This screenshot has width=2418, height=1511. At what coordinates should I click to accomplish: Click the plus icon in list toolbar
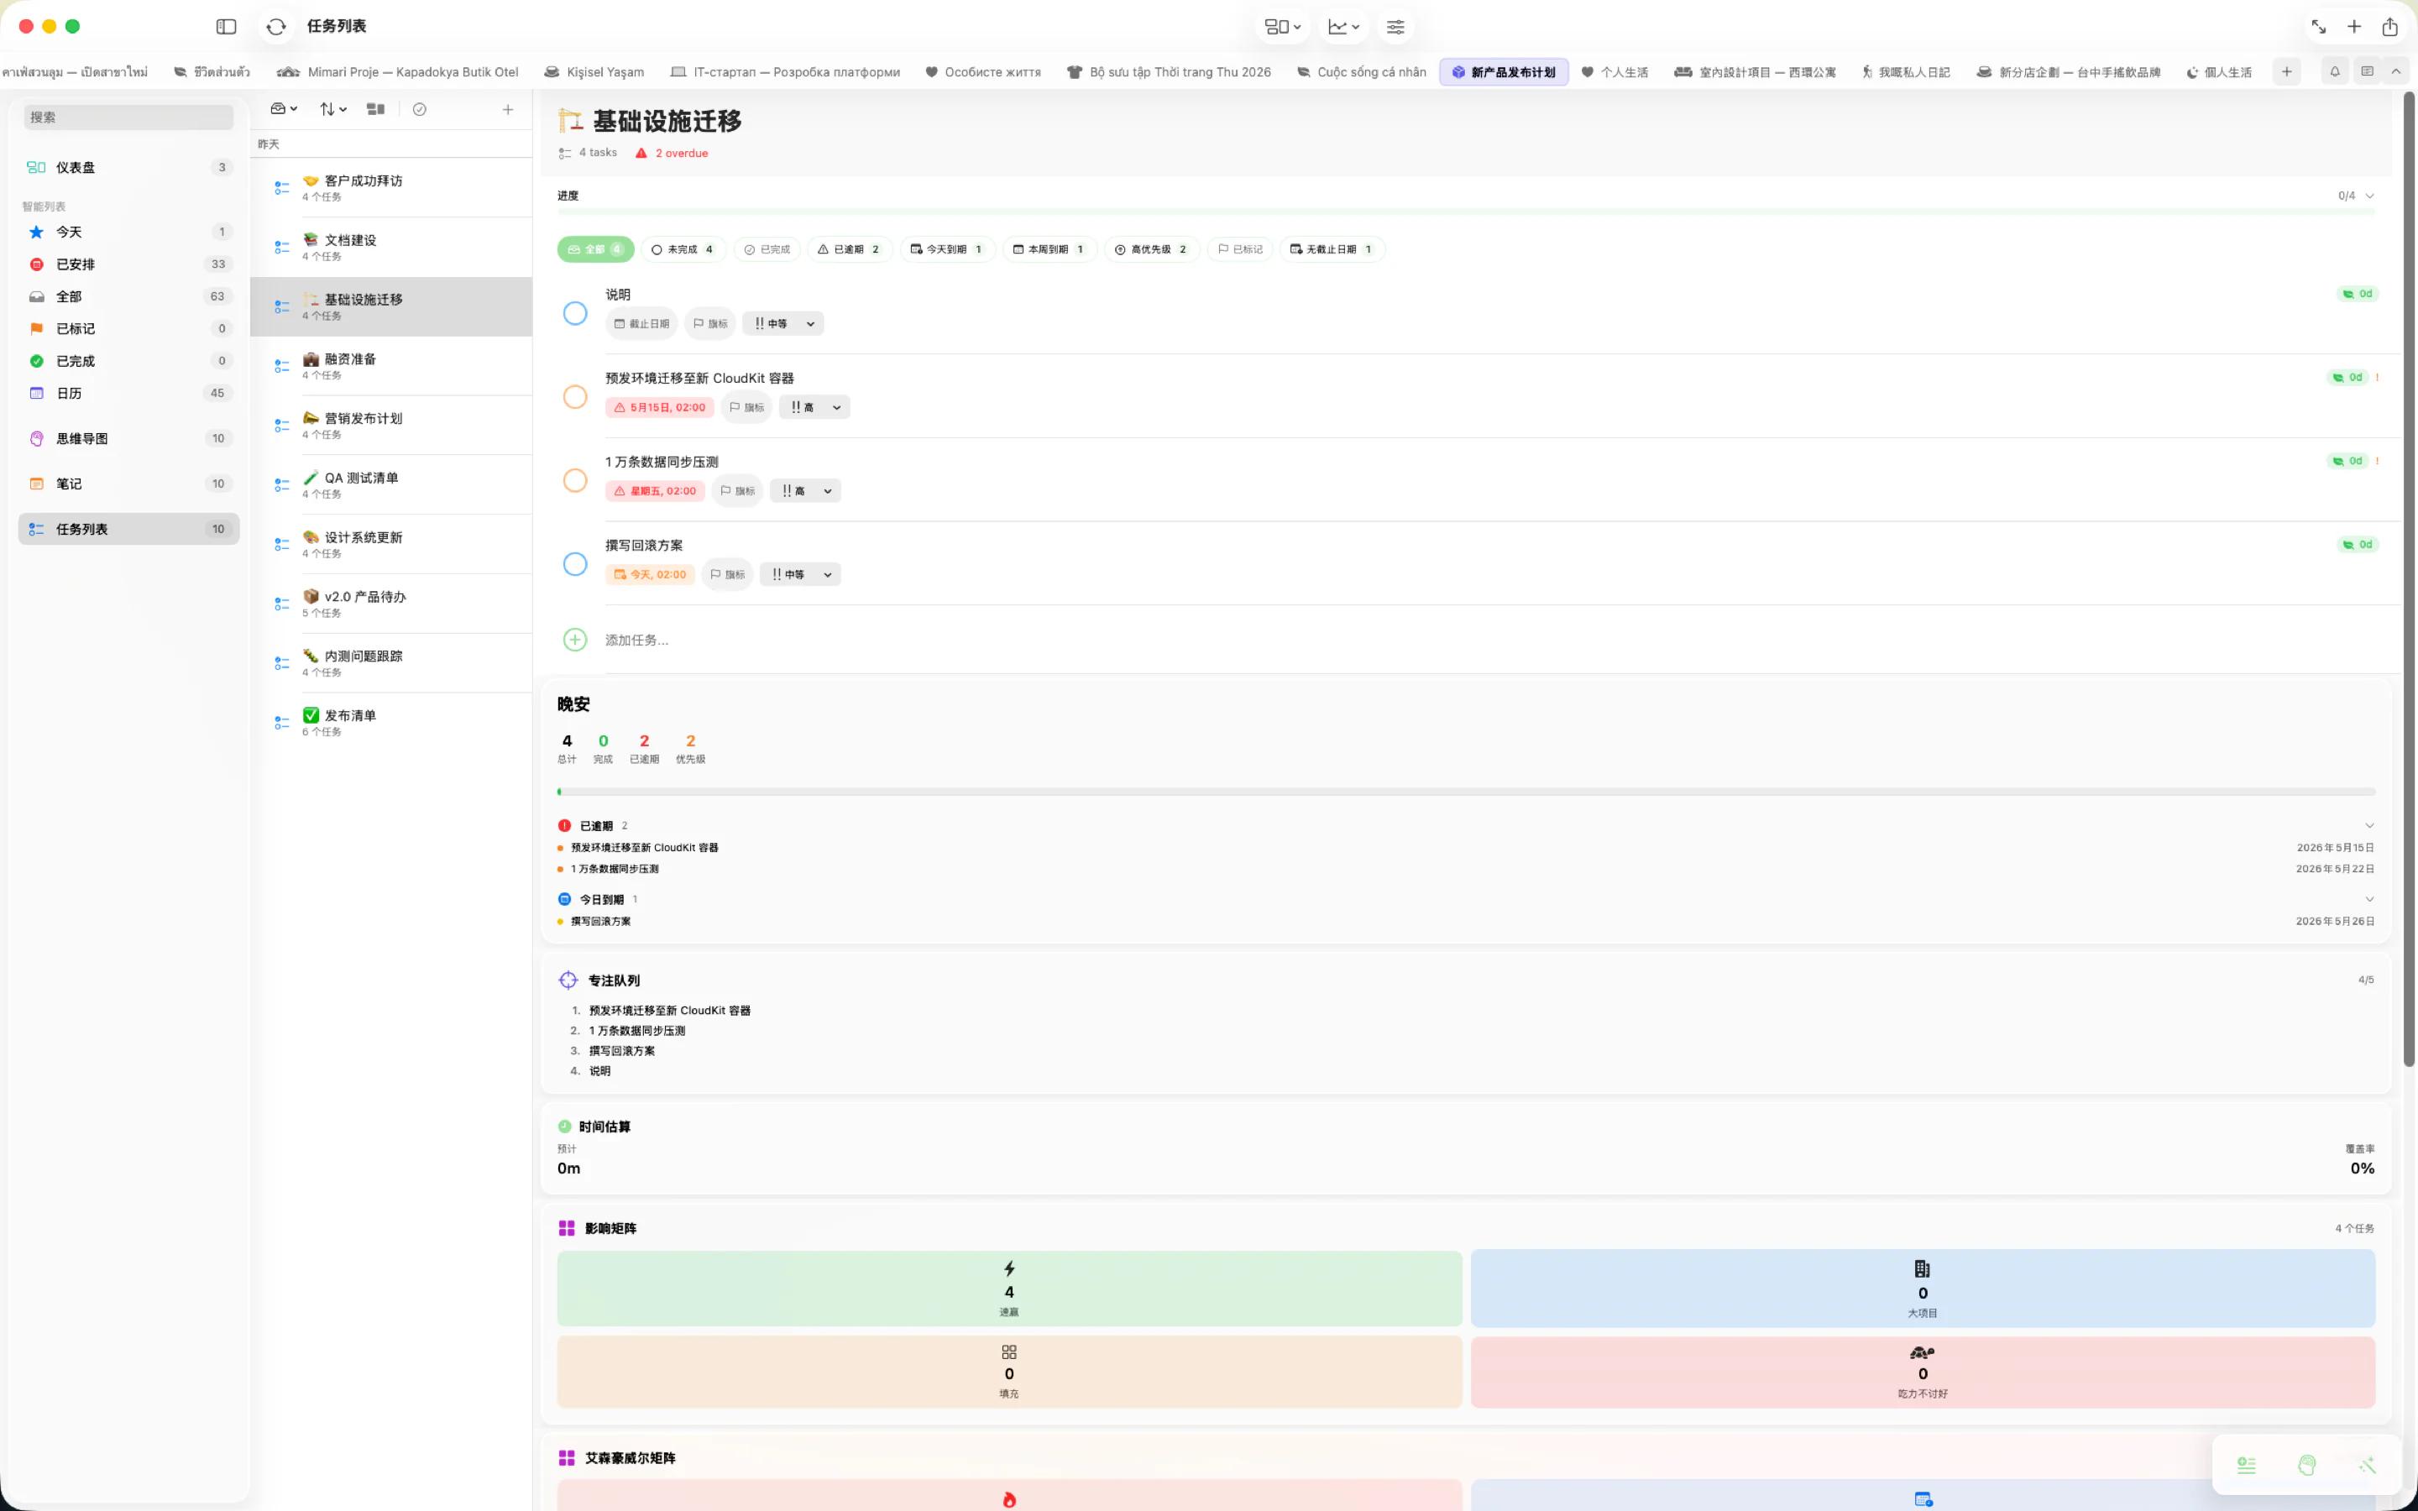click(x=508, y=109)
